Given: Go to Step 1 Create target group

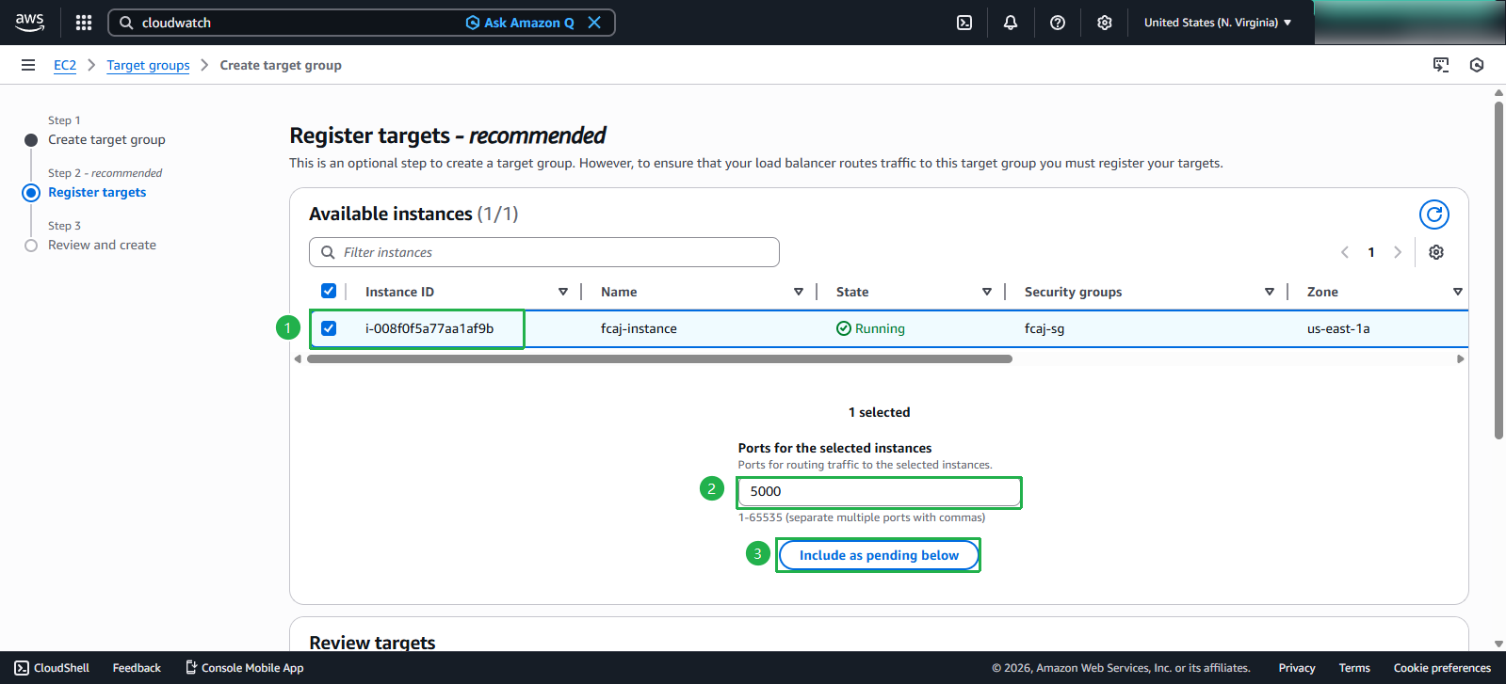Looking at the screenshot, I should [x=106, y=139].
